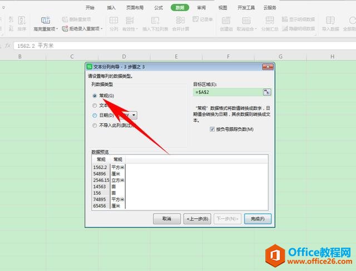Click the <上一步(B) back button

pos(197,219)
